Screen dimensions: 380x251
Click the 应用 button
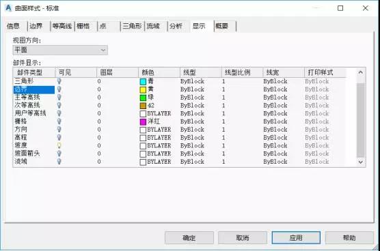(296, 238)
